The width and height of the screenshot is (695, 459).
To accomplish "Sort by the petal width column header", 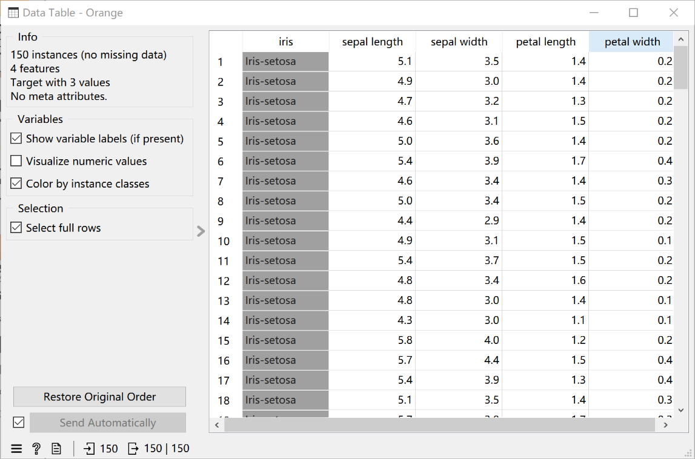I will click(631, 42).
